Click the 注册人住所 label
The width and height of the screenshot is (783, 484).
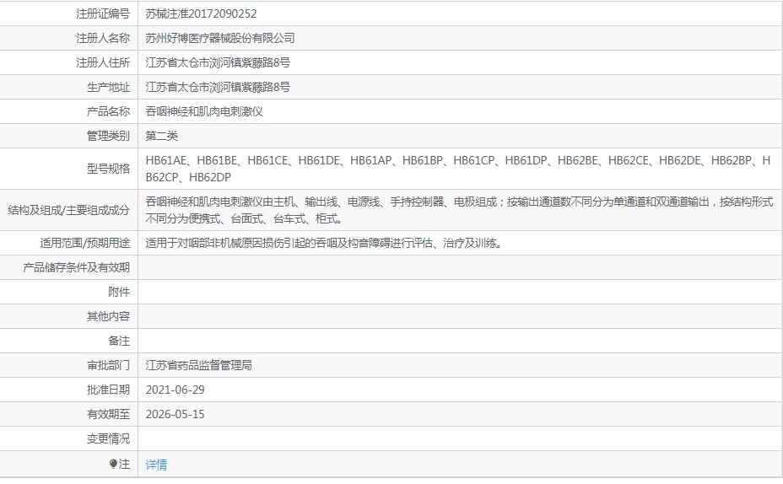pyautogui.click(x=103, y=63)
